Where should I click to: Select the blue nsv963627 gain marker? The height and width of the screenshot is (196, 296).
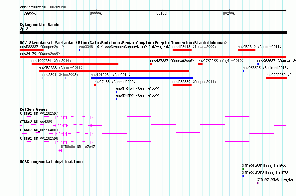pyautogui.click(x=258, y=64)
